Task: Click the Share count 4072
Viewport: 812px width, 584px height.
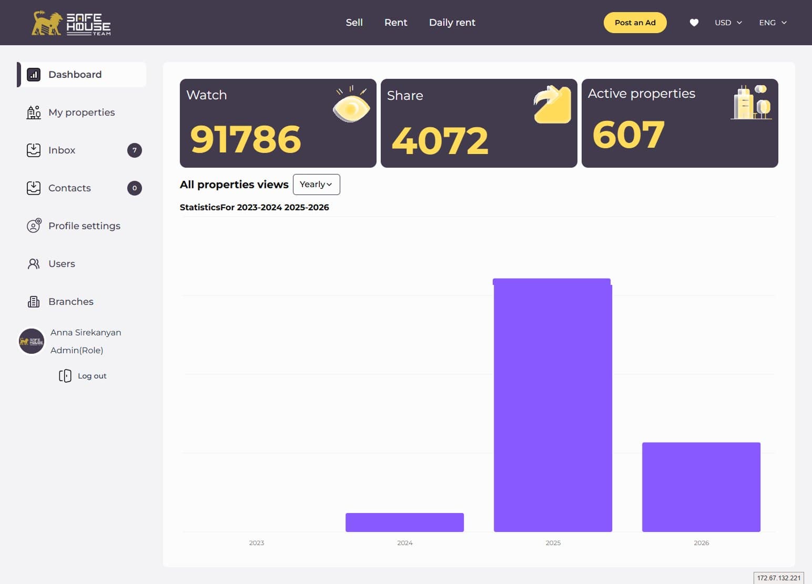Action: (440, 141)
